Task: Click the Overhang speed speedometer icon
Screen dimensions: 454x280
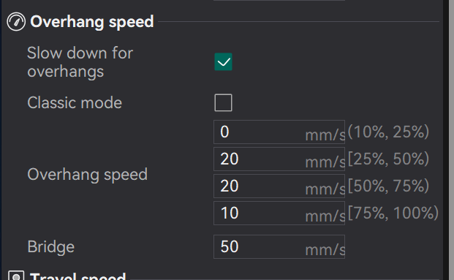Action: [16, 21]
